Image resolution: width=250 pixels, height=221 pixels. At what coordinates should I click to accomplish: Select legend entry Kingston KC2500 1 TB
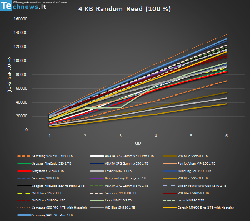(41, 171)
